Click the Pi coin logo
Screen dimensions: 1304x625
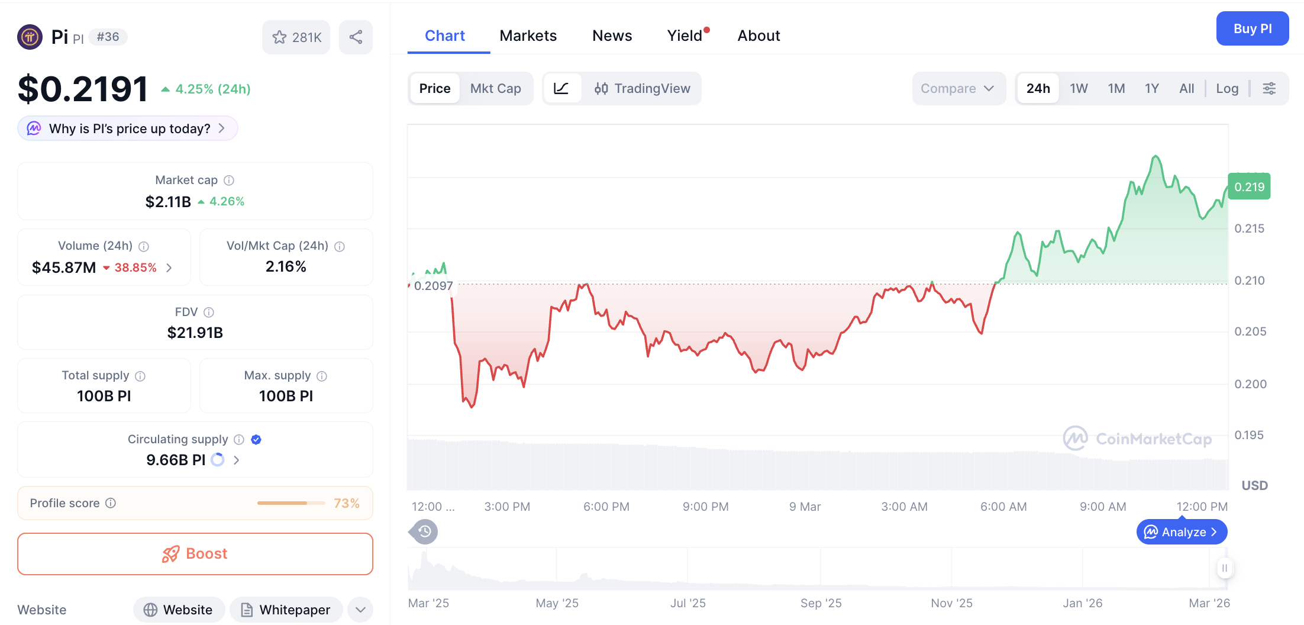click(30, 37)
